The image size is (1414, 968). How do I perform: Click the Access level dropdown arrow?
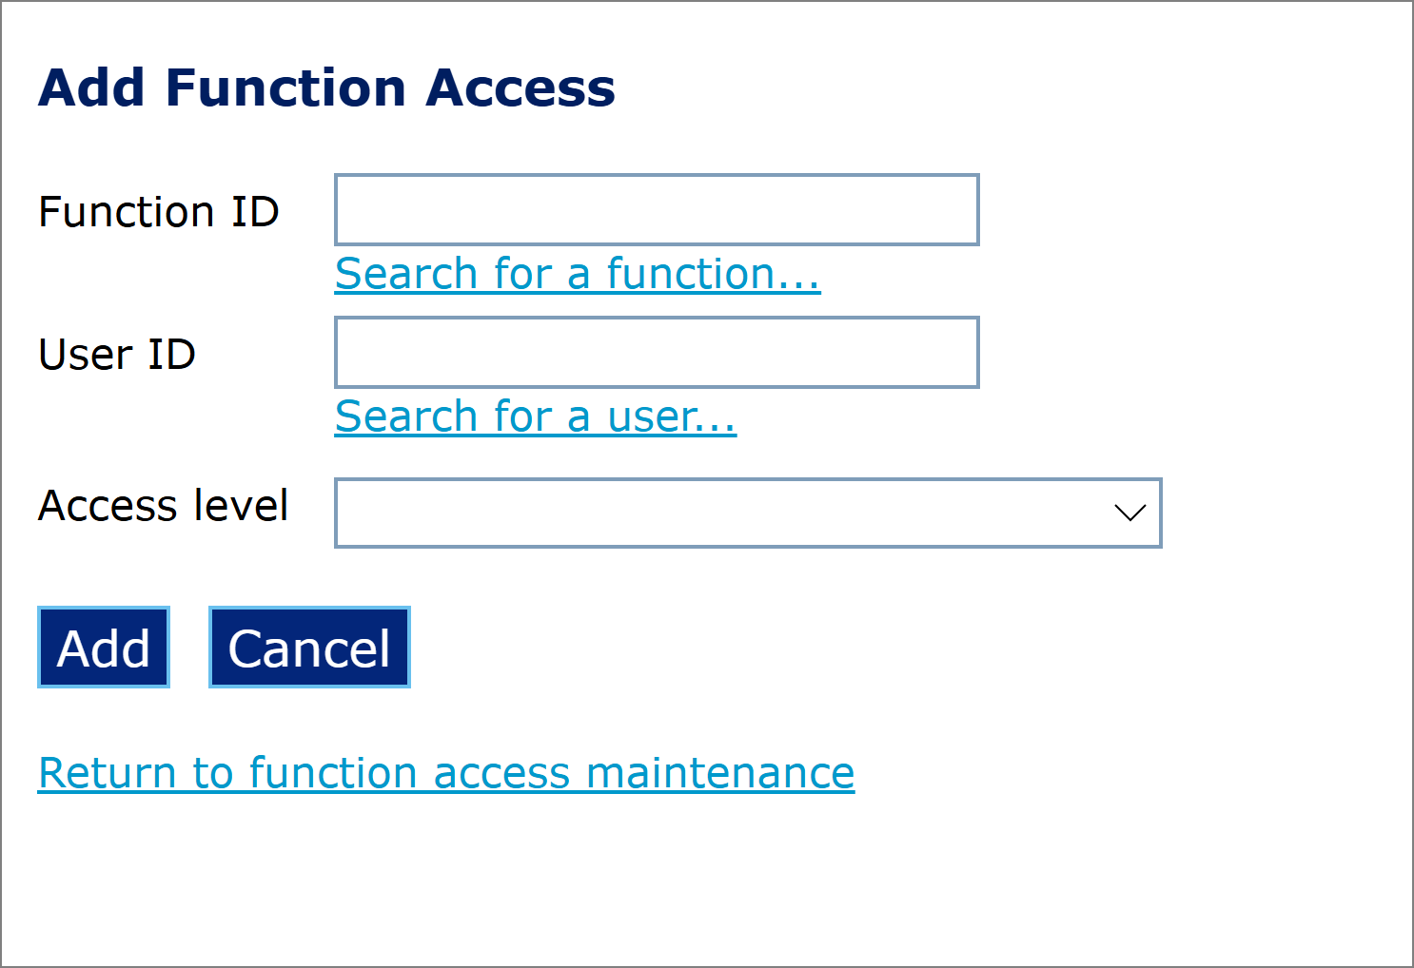coord(1129,513)
